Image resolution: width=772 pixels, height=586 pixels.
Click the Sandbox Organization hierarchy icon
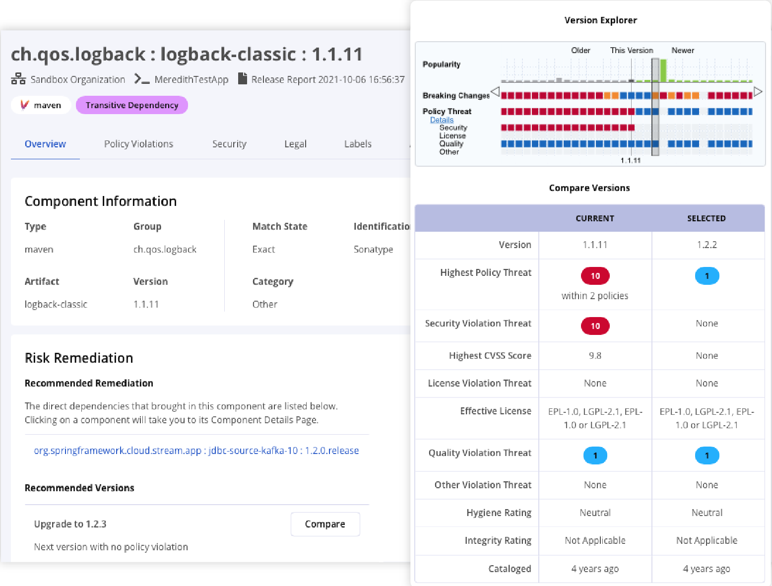(x=18, y=79)
